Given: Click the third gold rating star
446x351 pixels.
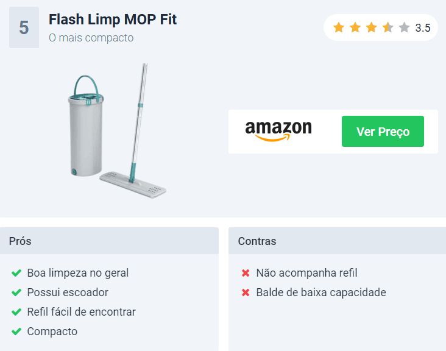Looking at the screenshot, I should point(372,27).
